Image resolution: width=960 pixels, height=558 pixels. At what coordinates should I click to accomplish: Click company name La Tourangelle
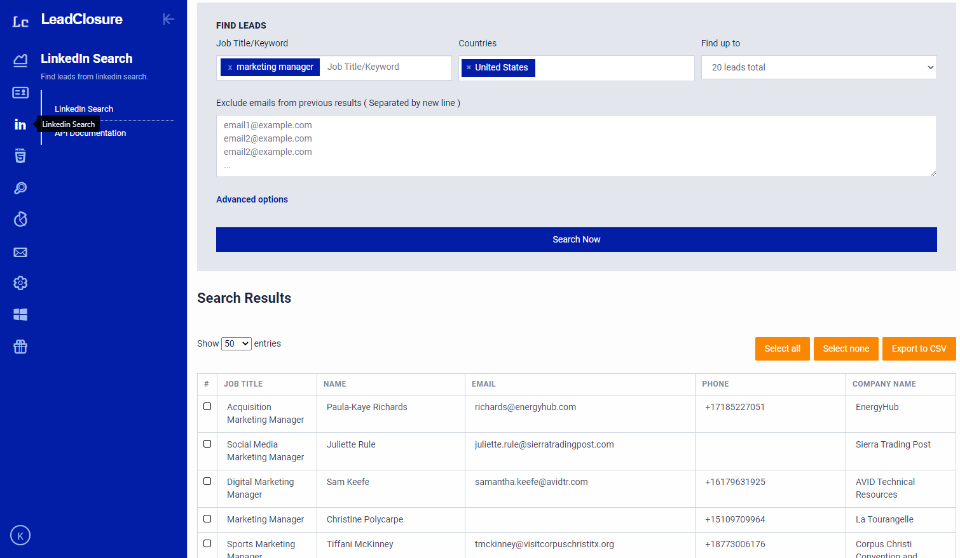(884, 519)
